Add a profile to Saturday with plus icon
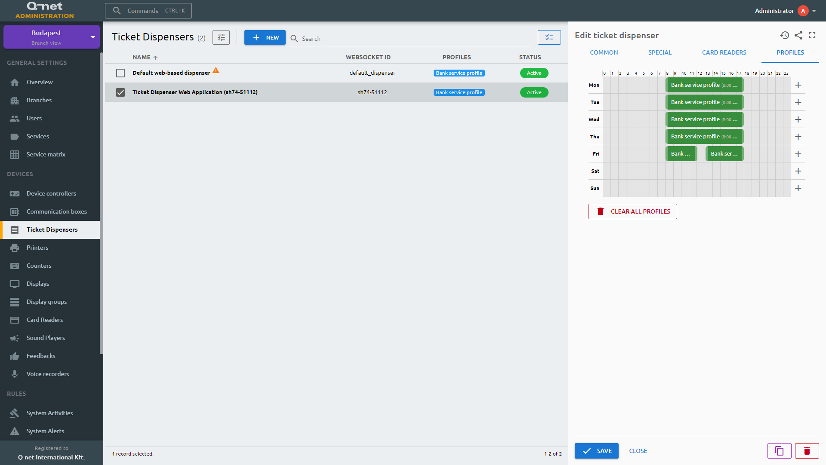Image resolution: width=826 pixels, height=465 pixels. (x=798, y=171)
